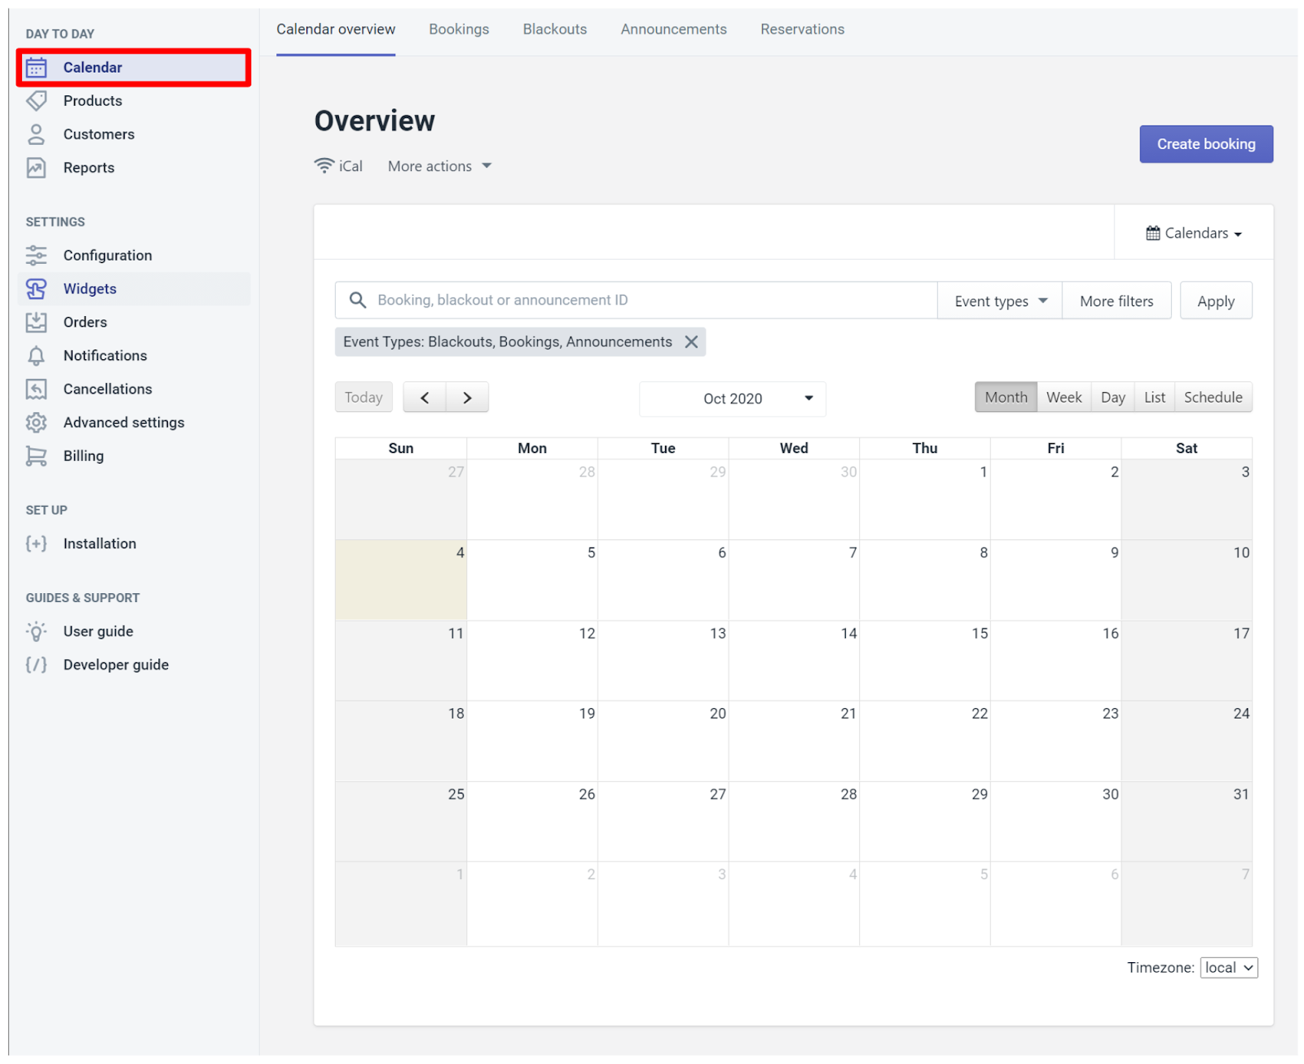Image resolution: width=1304 pixels, height=1064 pixels.
Task: Select the List view toggle
Action: click(x=1154, y=398)
